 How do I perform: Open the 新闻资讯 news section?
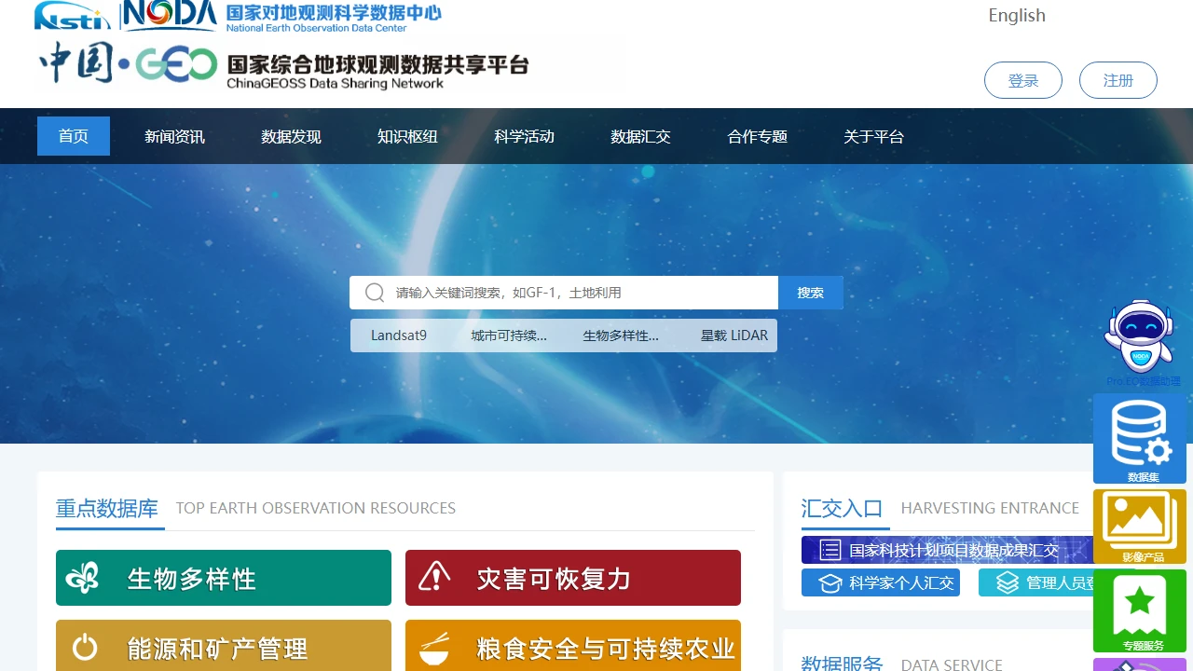coord(174,136)
